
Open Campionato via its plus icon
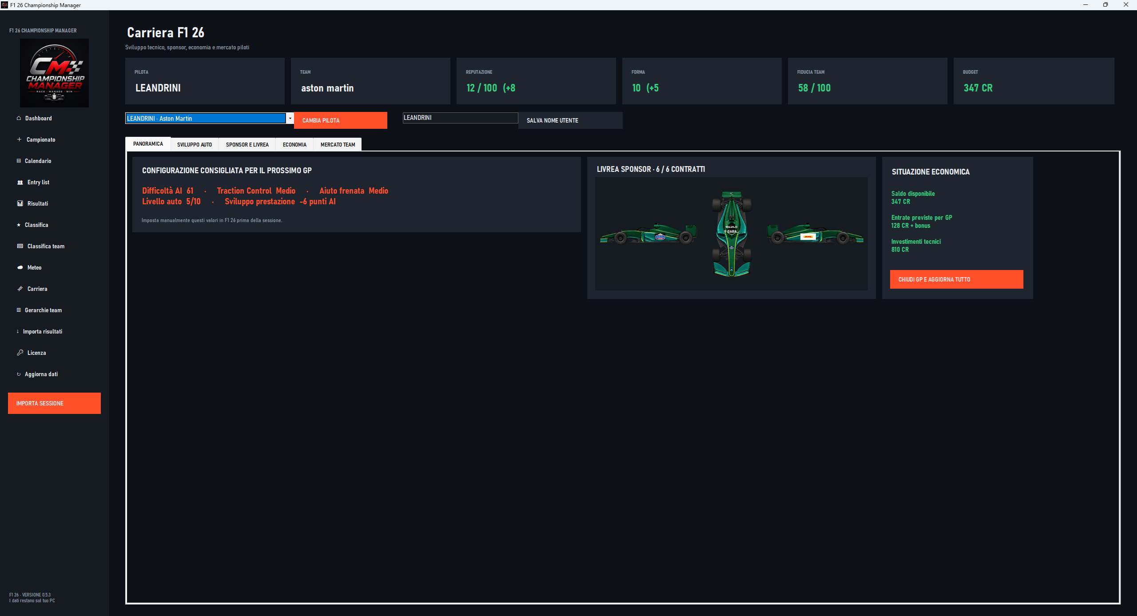19,139
